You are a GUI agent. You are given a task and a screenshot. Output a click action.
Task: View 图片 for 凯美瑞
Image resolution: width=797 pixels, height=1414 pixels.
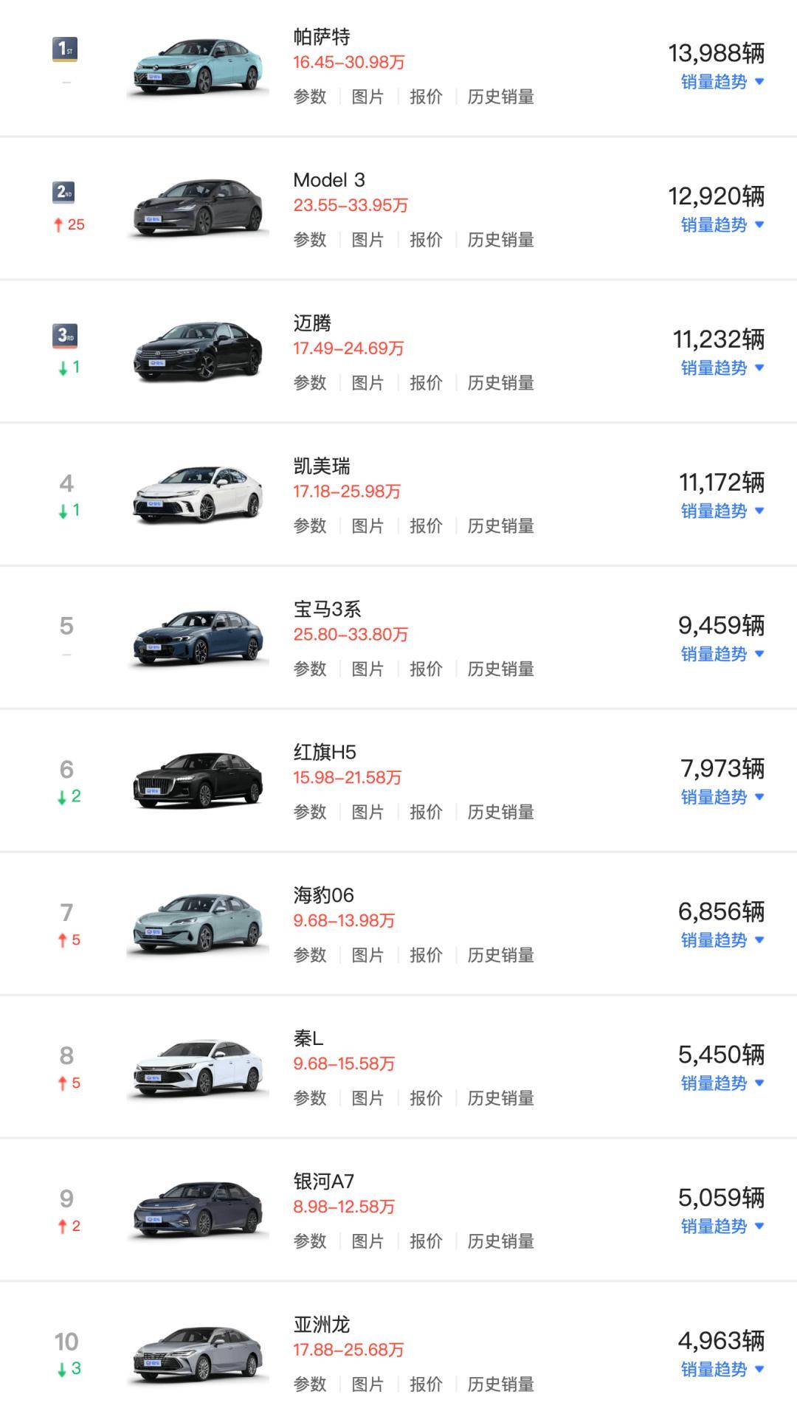(x=368, y=526)
